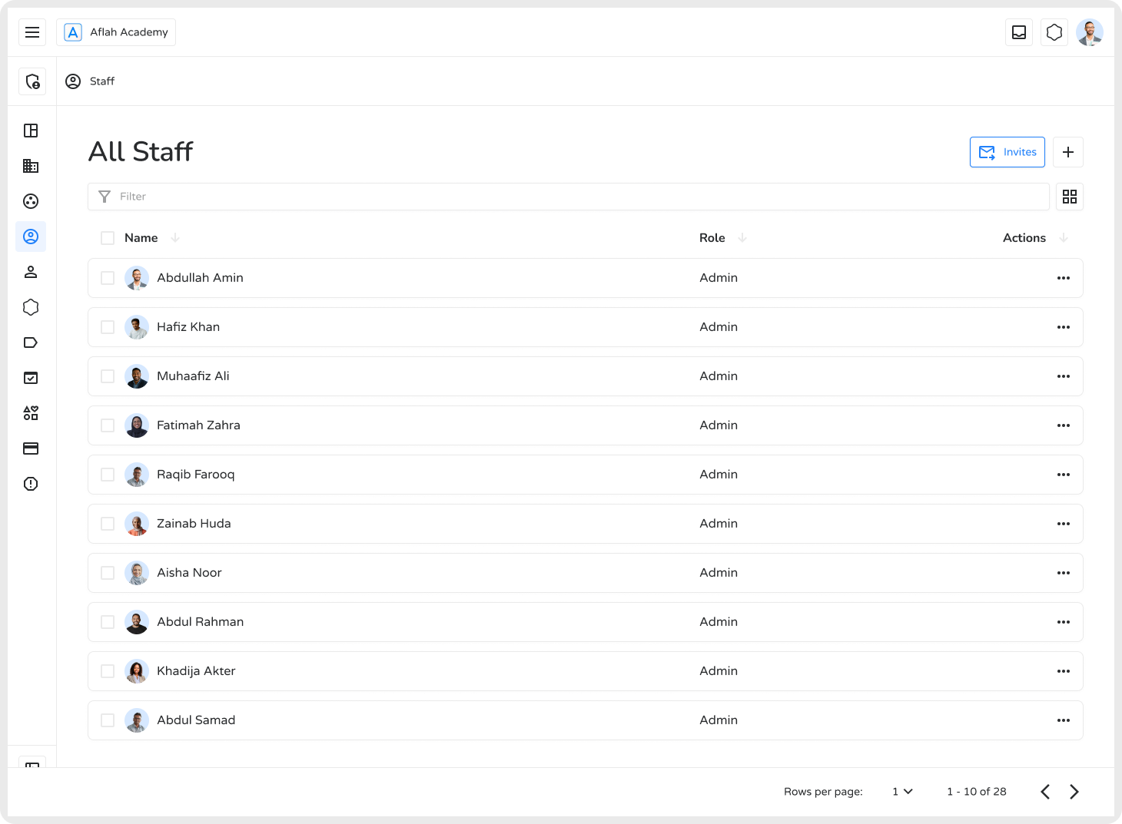
Task: Open the hamburger menu
Action: pyautogui.click(x=32, y=32)
